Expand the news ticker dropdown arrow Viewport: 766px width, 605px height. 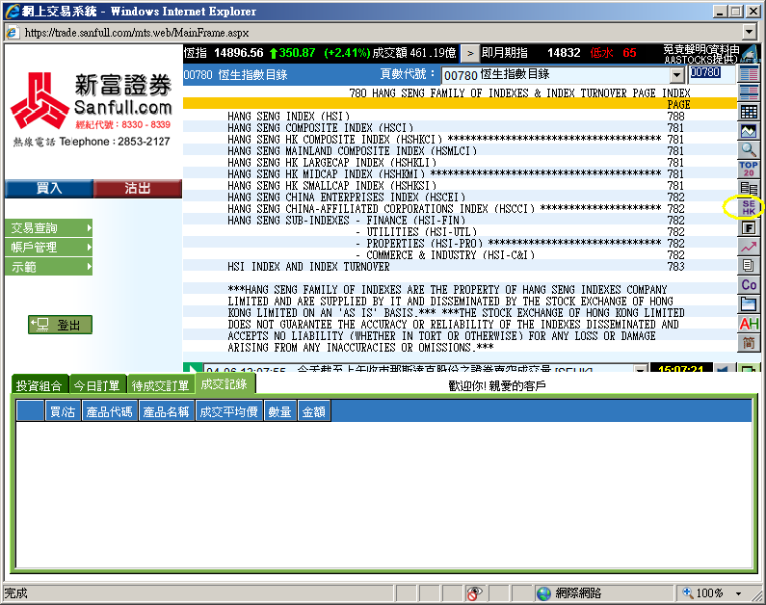click(640, 369)
